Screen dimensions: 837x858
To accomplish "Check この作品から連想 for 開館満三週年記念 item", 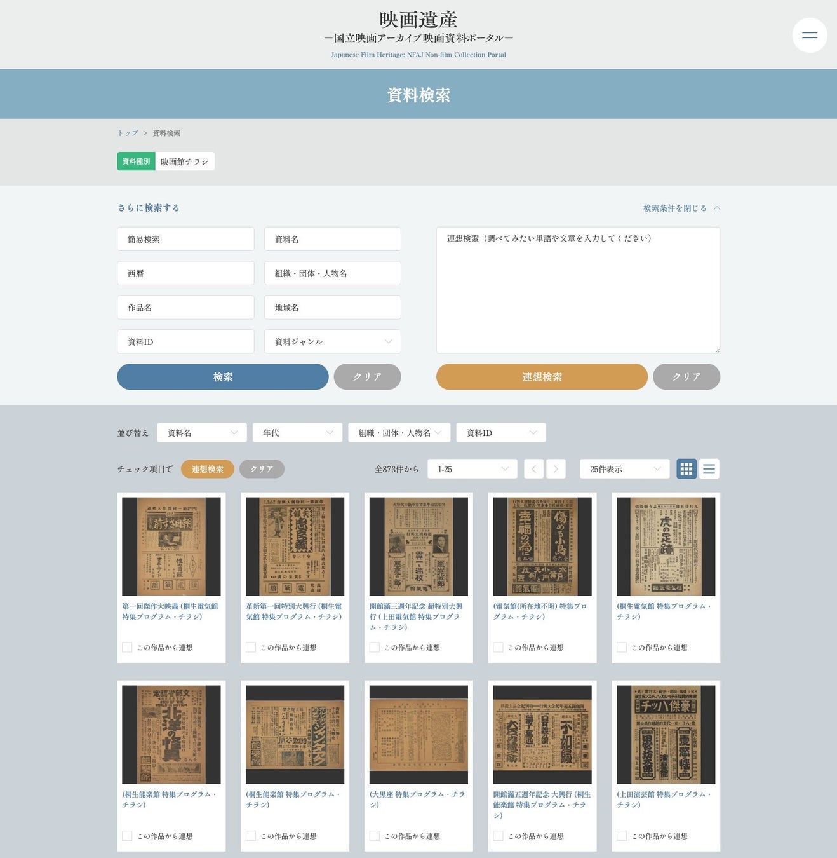I will pos(375,647).
